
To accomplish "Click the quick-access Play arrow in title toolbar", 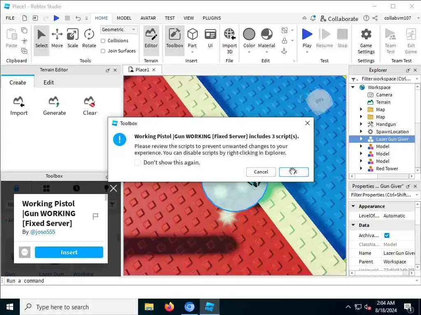I will coord(56,18).
